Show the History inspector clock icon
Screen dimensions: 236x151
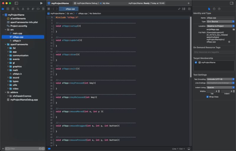pos(214,9)
